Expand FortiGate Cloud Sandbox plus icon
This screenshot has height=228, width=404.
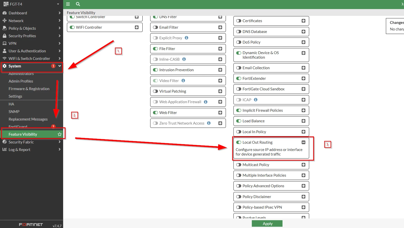tap(303, 89)
